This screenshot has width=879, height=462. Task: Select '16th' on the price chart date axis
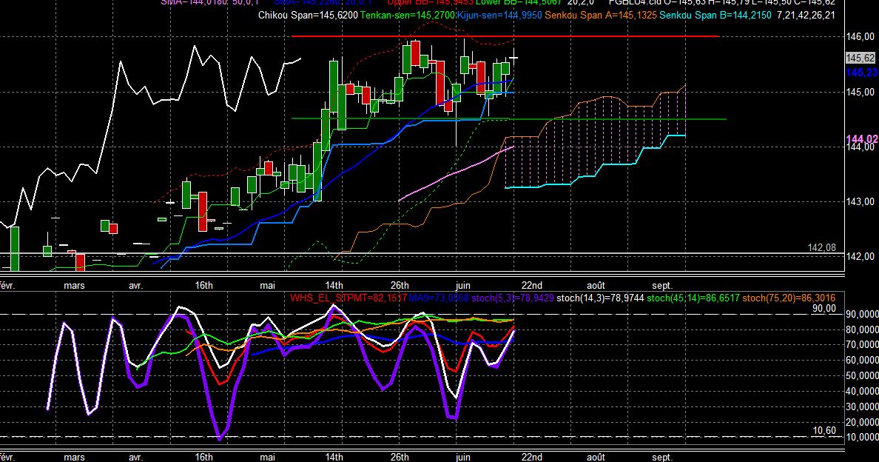click(x=203, y=285)
